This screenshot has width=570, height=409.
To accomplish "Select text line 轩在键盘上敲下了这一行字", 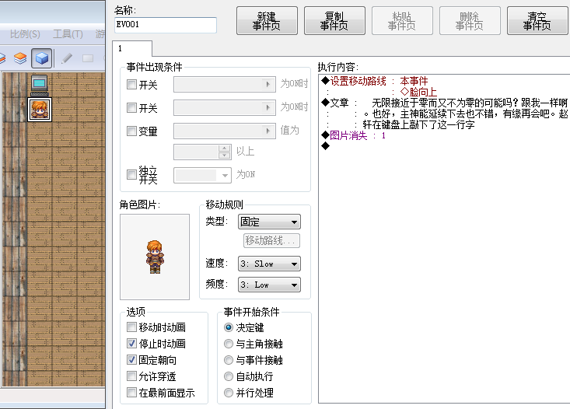I will [x=418, y=124].
